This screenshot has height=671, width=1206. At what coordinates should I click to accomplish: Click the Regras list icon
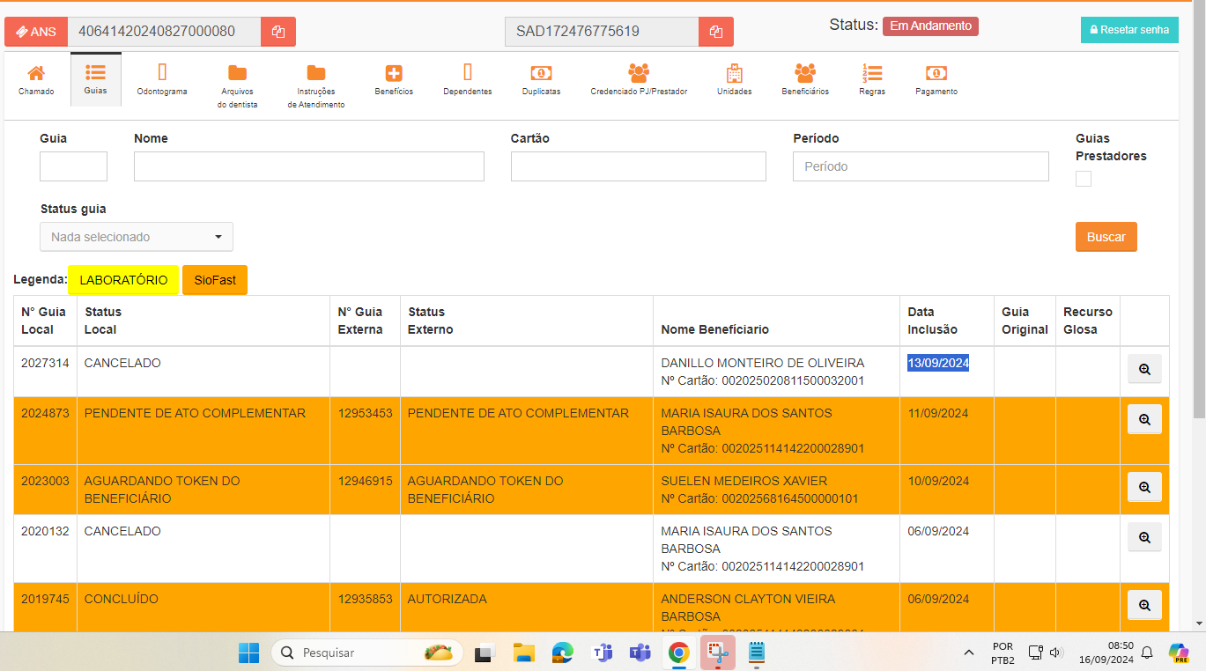872,73
